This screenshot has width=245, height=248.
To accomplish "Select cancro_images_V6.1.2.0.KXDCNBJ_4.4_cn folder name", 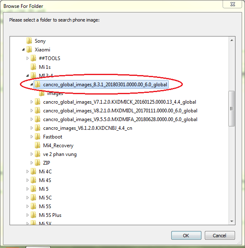I will 87,128.
